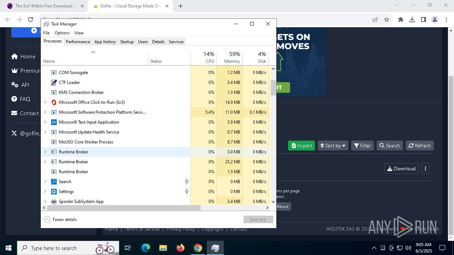Click the Microsoft Software Protection Platform icon
This screenshot has height=255, width=454.
(x=54, y=112)
